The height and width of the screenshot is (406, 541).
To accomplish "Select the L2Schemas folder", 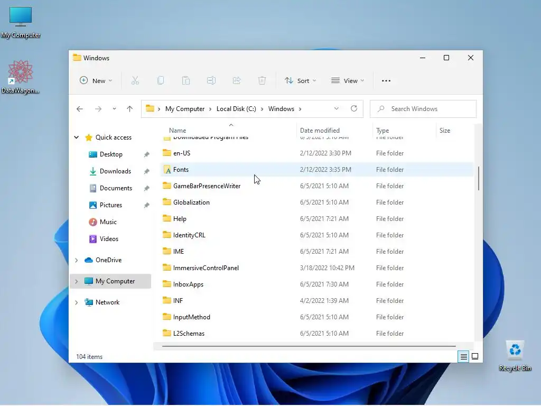I will [x=317, y=334].
